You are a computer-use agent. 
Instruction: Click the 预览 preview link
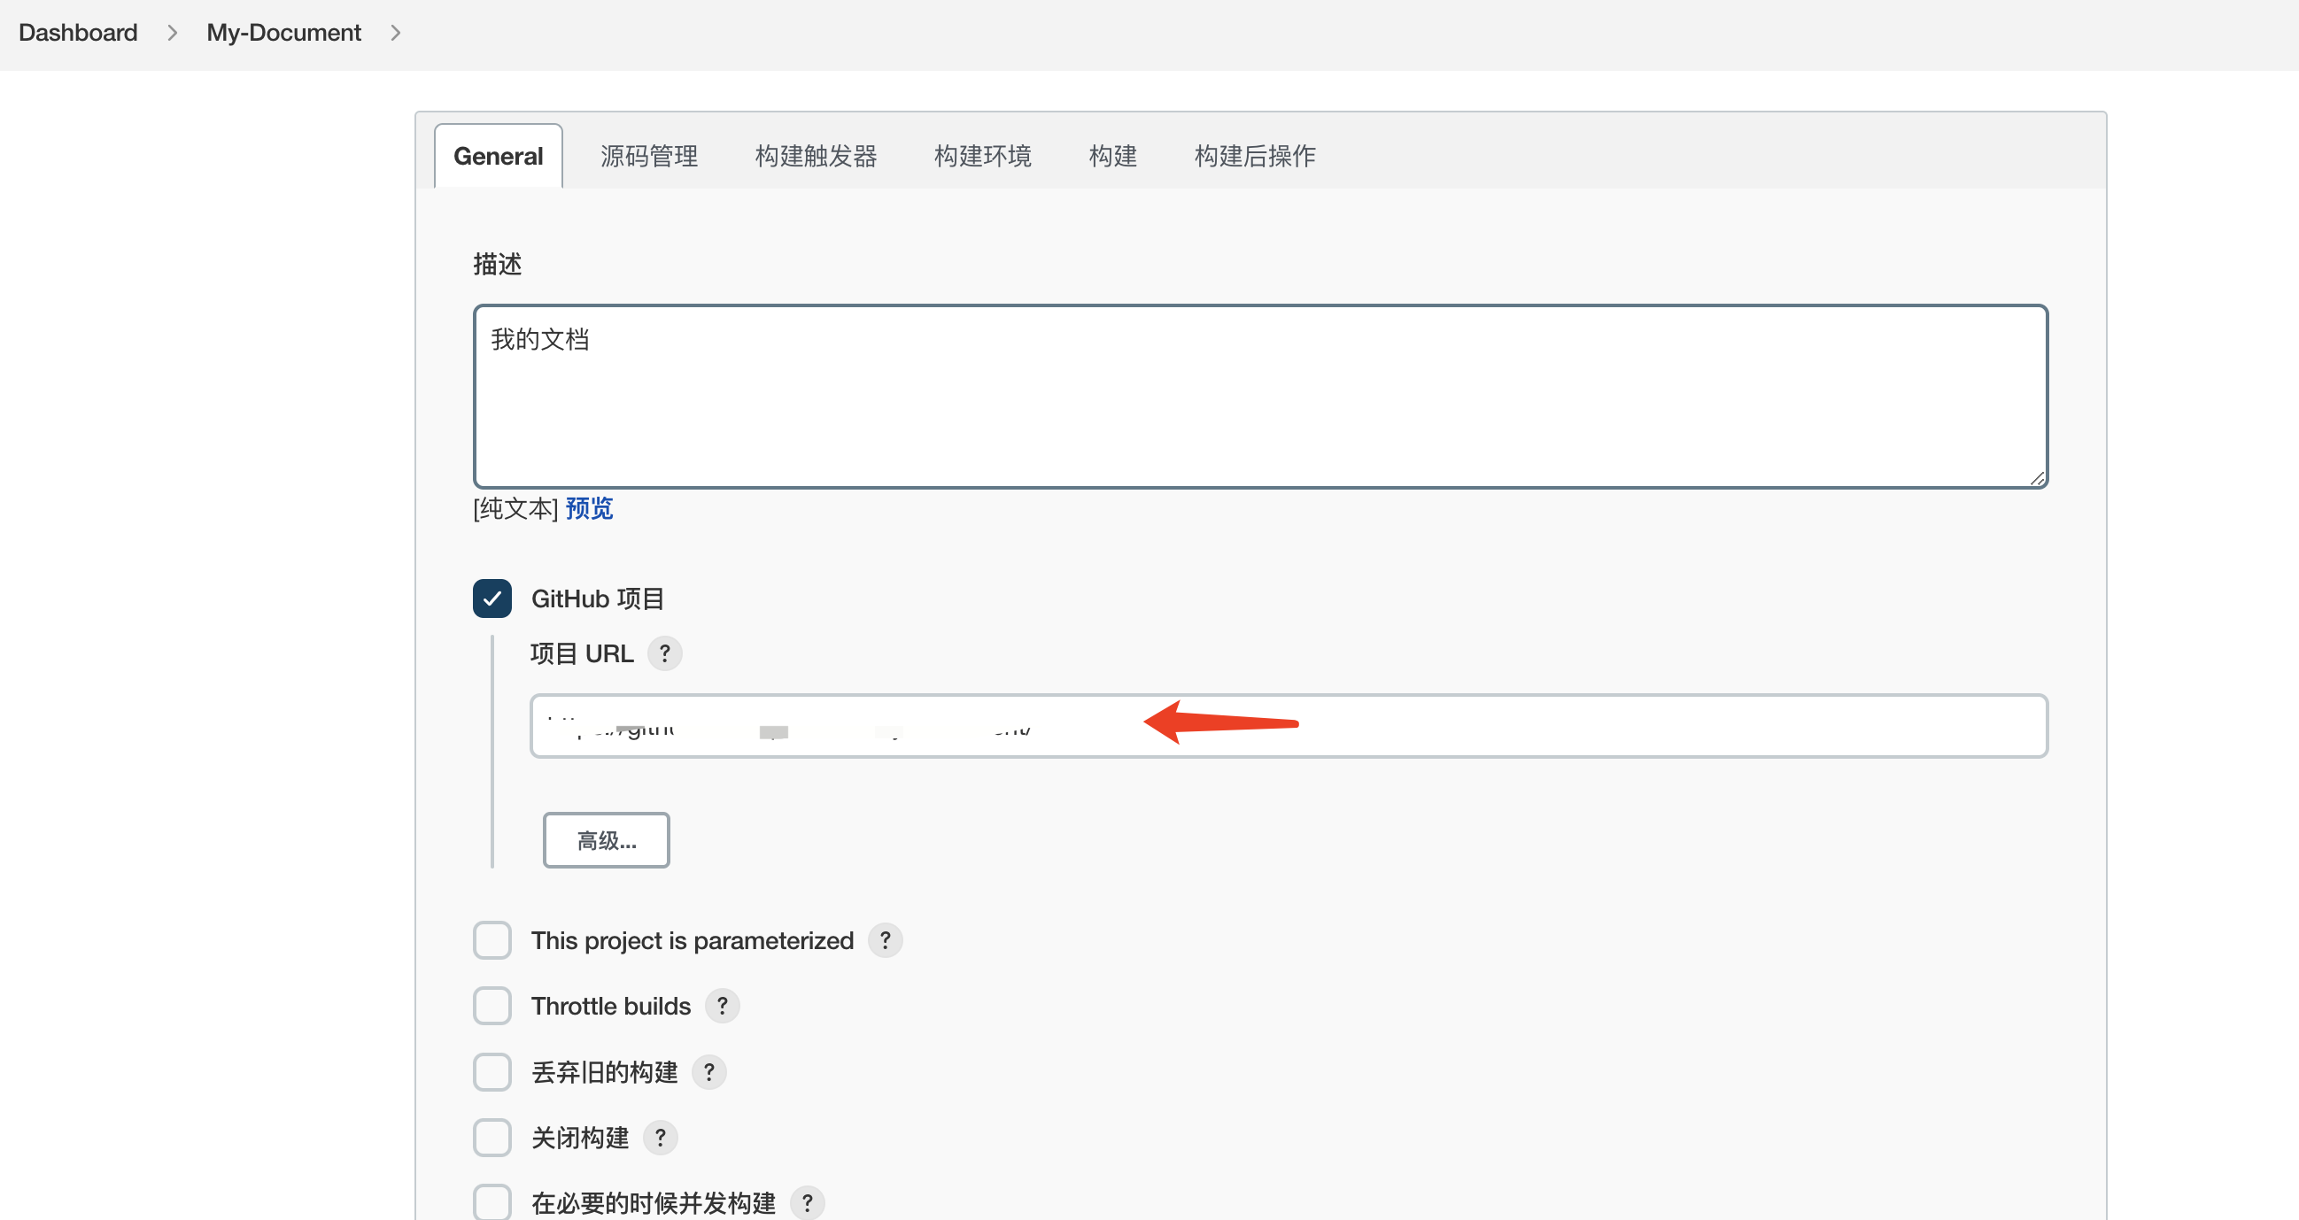coord(589,509)
